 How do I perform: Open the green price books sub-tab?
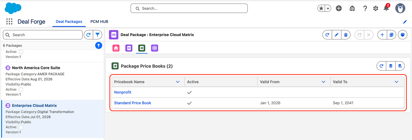pos(142,48)
